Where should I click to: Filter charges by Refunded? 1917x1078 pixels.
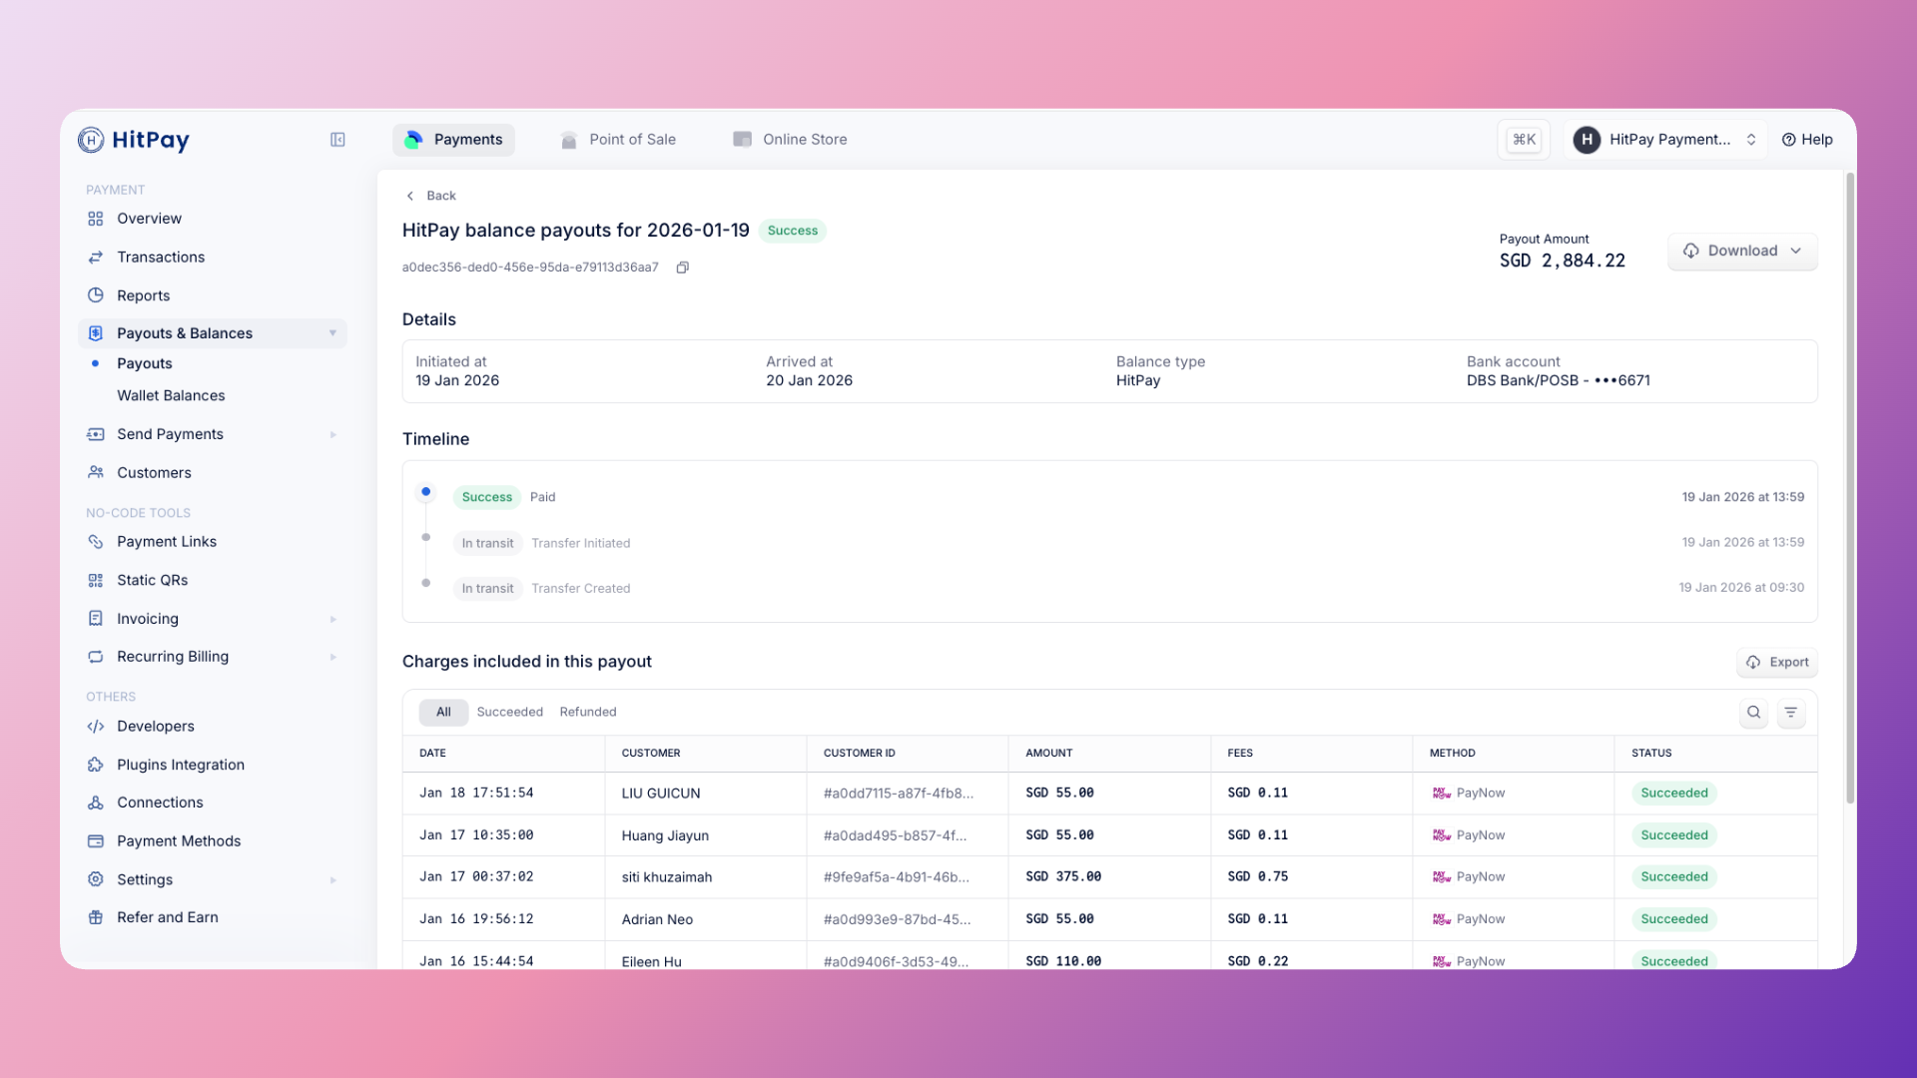[x=587, y=713]
